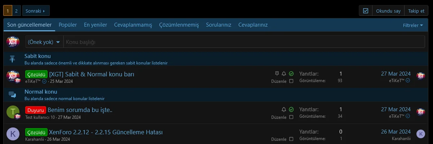Switch to the Çözümlenmemiş tab
This screenshot has height=144, width=433.
(179, 25)
